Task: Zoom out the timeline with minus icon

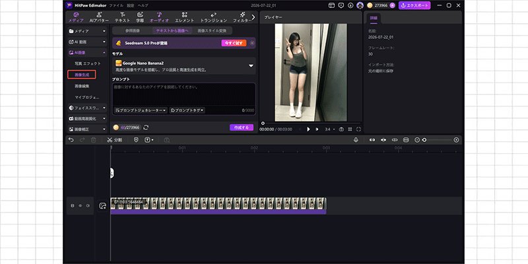Action: click(x=417, y=140)
